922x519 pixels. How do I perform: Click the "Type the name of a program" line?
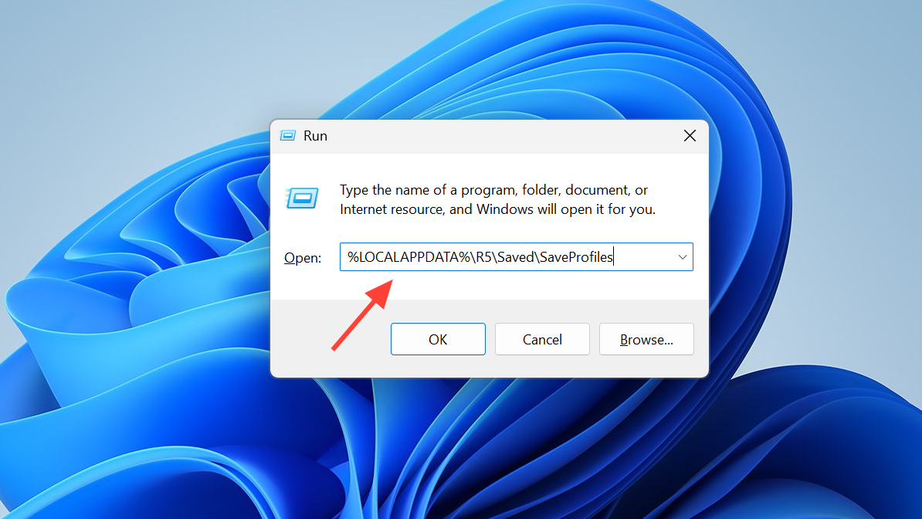[493, 190]
